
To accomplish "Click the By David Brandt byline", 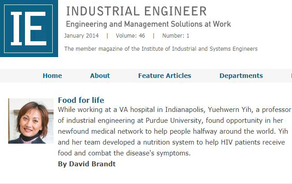I will [87, 164].
